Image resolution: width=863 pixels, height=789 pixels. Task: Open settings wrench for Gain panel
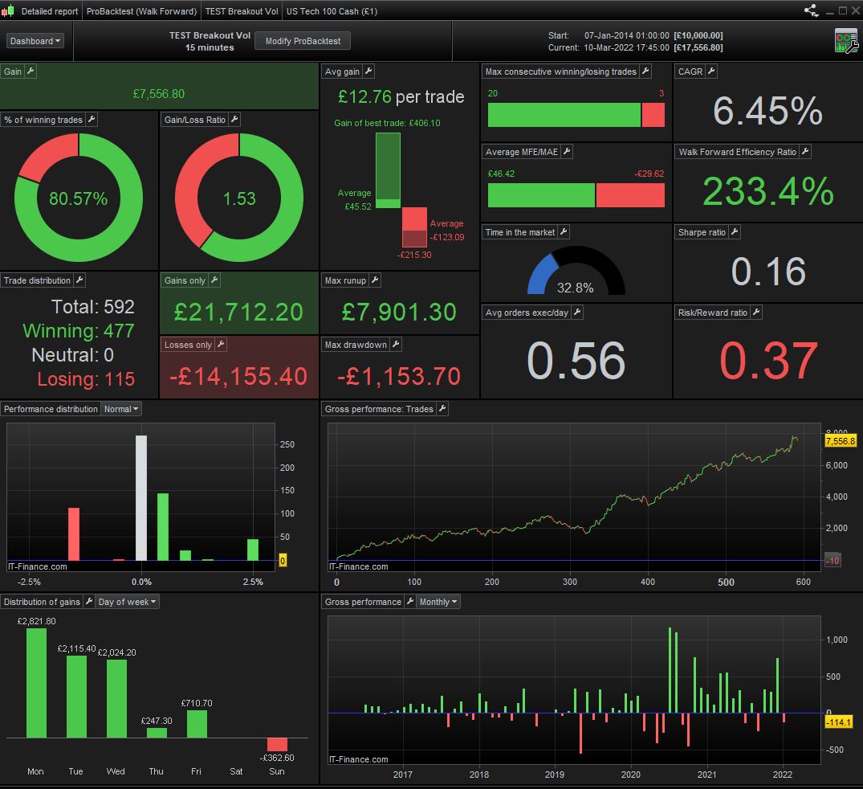pyautogui.click(x=31, y=71)
